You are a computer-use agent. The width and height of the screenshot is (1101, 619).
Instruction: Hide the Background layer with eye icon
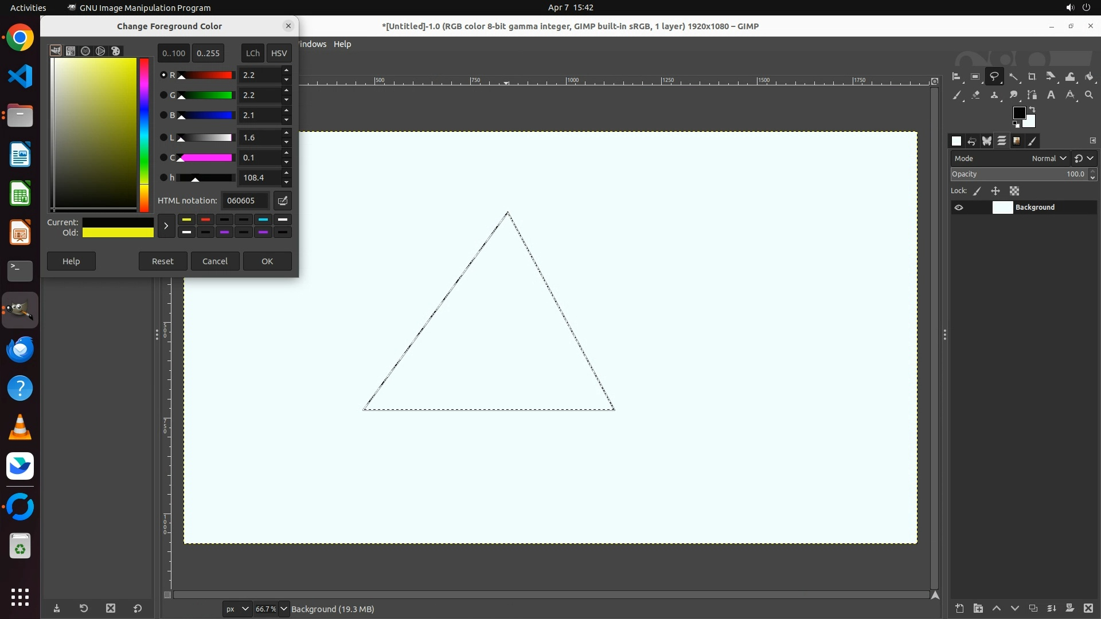(x=959, y=207)
